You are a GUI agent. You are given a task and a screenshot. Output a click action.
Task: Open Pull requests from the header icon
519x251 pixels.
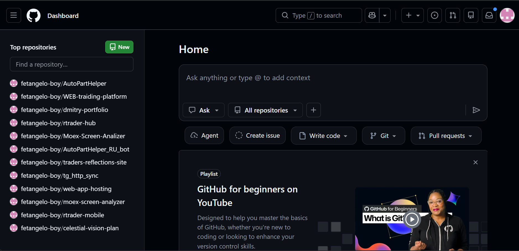pyautogui.click(x=453, y=15)
